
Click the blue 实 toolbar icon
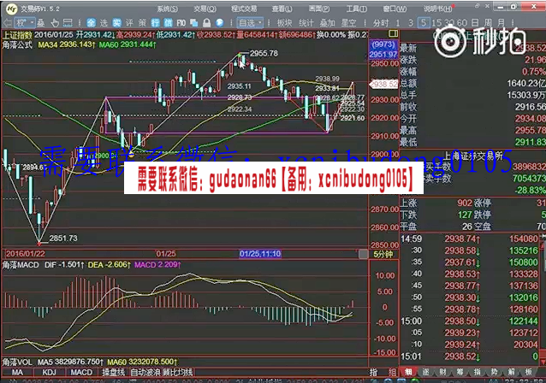(x=116, y=23)
